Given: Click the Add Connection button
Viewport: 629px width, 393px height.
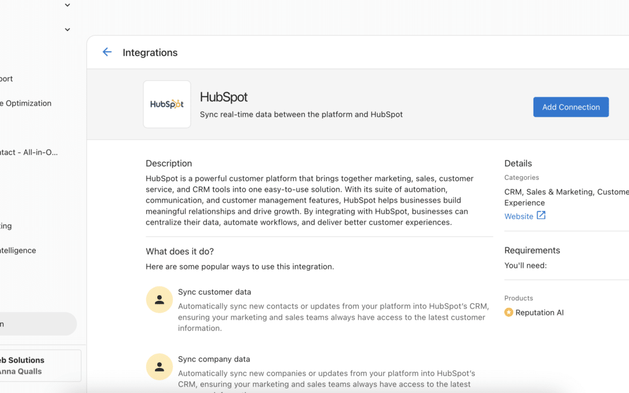Looking at the screenshot, I should coord(571,107).
